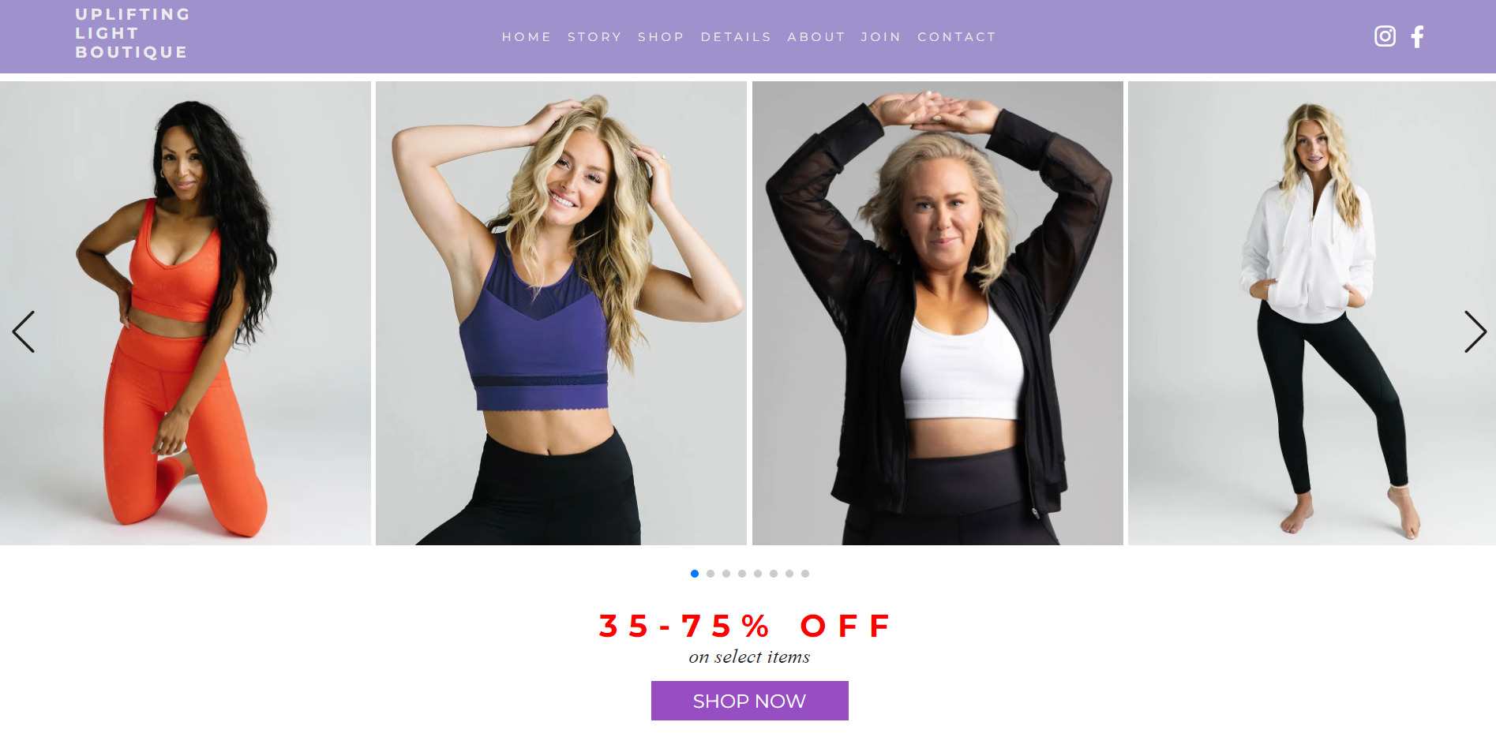Advance carousel with right arrow
The width and height of the screenshot is (1496, 737).
point(1475,331)
